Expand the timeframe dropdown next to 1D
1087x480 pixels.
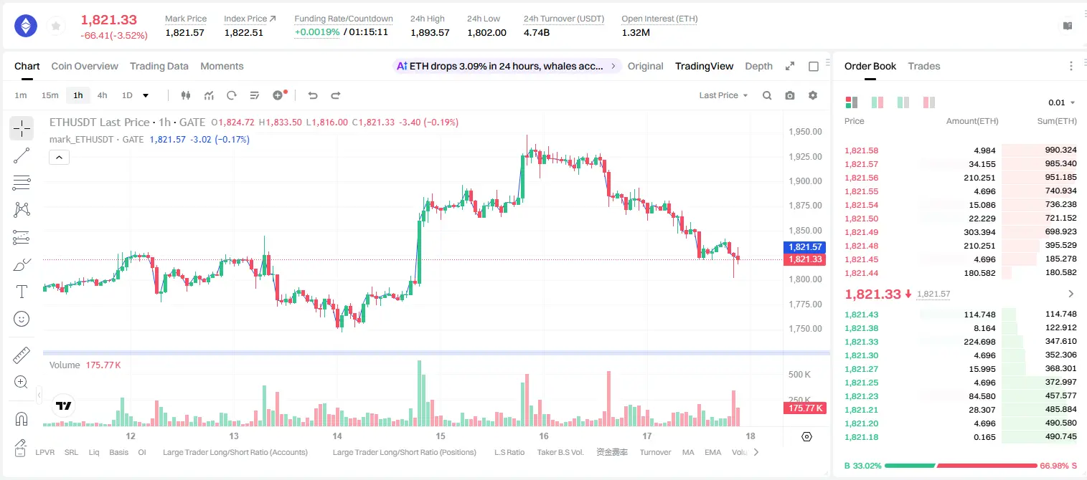coord(146,95)
